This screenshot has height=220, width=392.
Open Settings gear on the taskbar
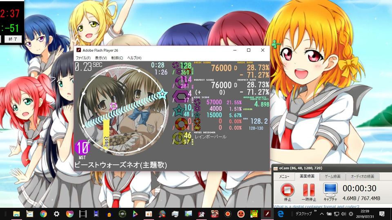coord(56,214)
